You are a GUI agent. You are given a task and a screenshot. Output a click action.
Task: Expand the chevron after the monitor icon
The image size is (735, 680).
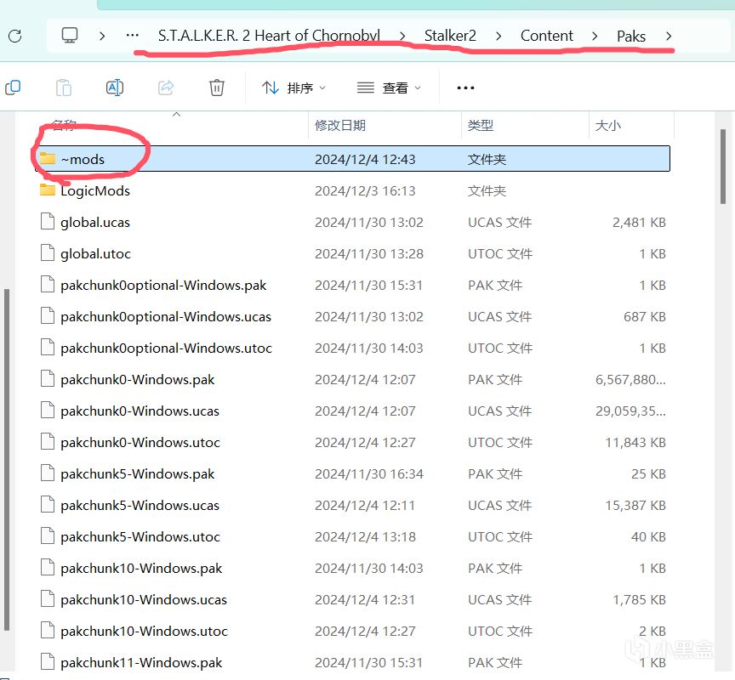(102, 36)
